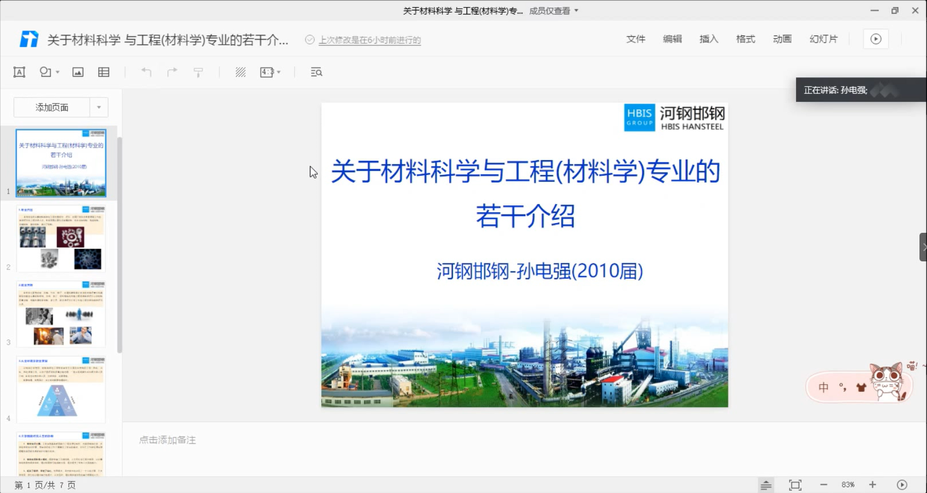Expand the right side collapsed panel tab
This screenshot has width=927, height=493.
click(923, 247)
